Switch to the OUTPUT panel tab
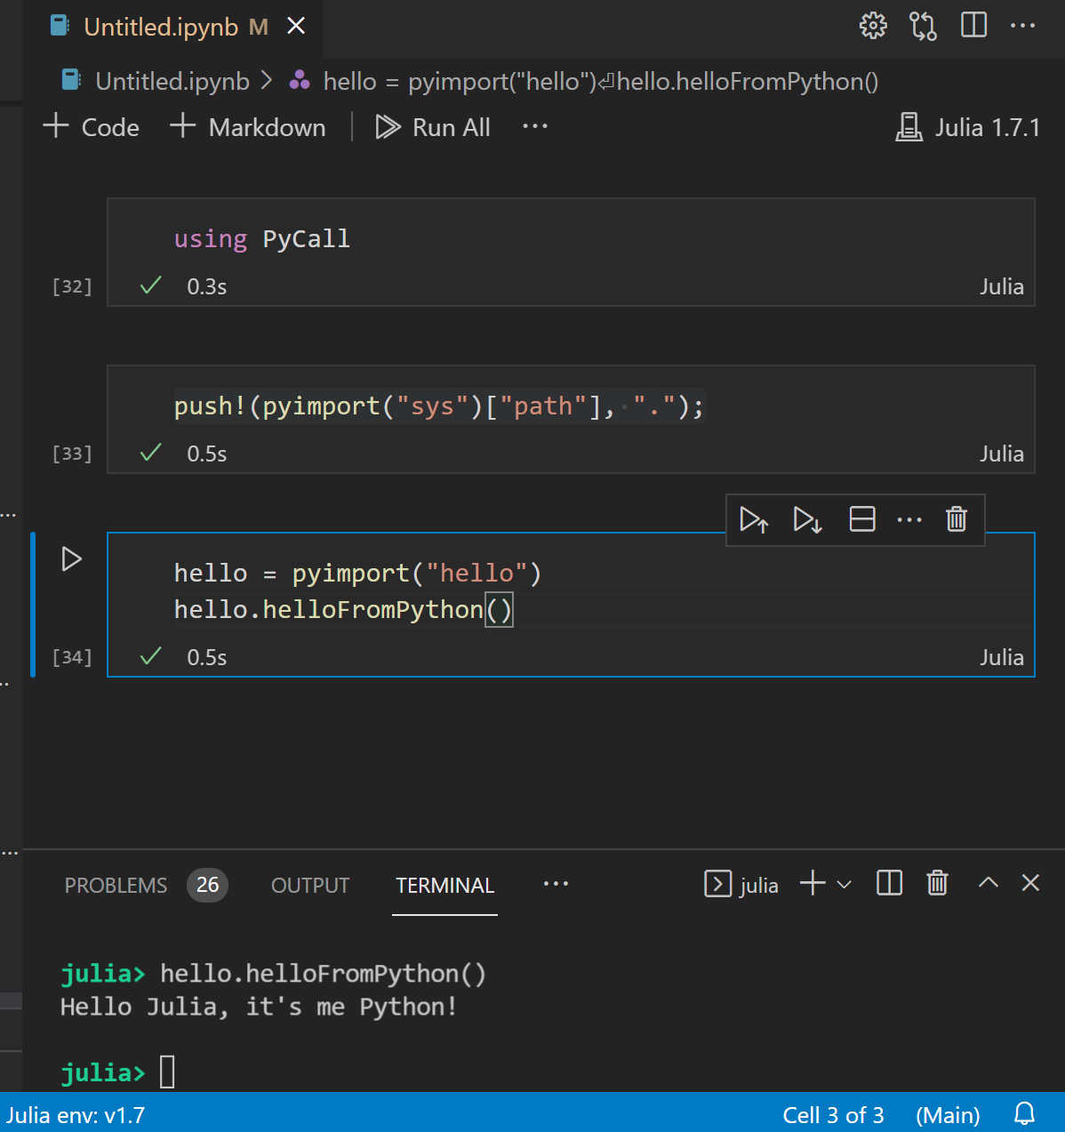Screen dimensions: 1065x1132 pos(310,886)
